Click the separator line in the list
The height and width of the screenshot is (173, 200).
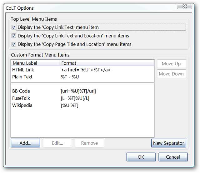point(82,83)
